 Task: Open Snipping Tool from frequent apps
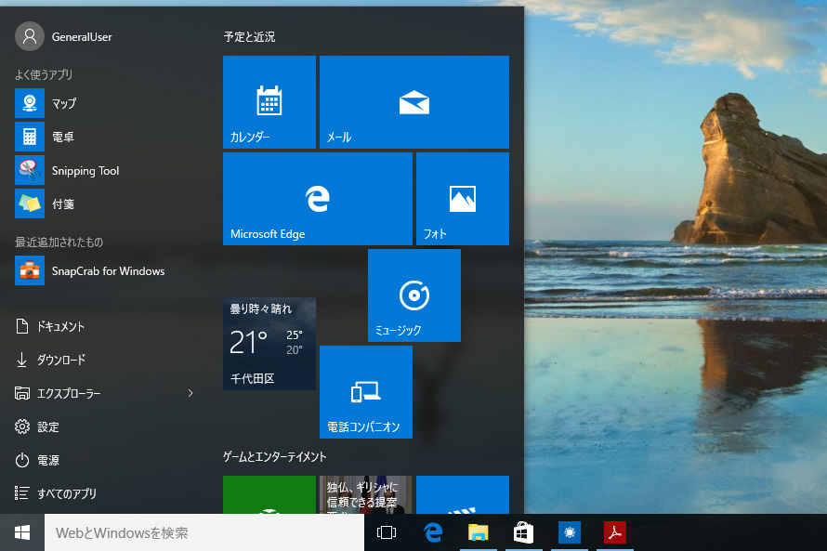pyautogui.click(x=106, y=170)
